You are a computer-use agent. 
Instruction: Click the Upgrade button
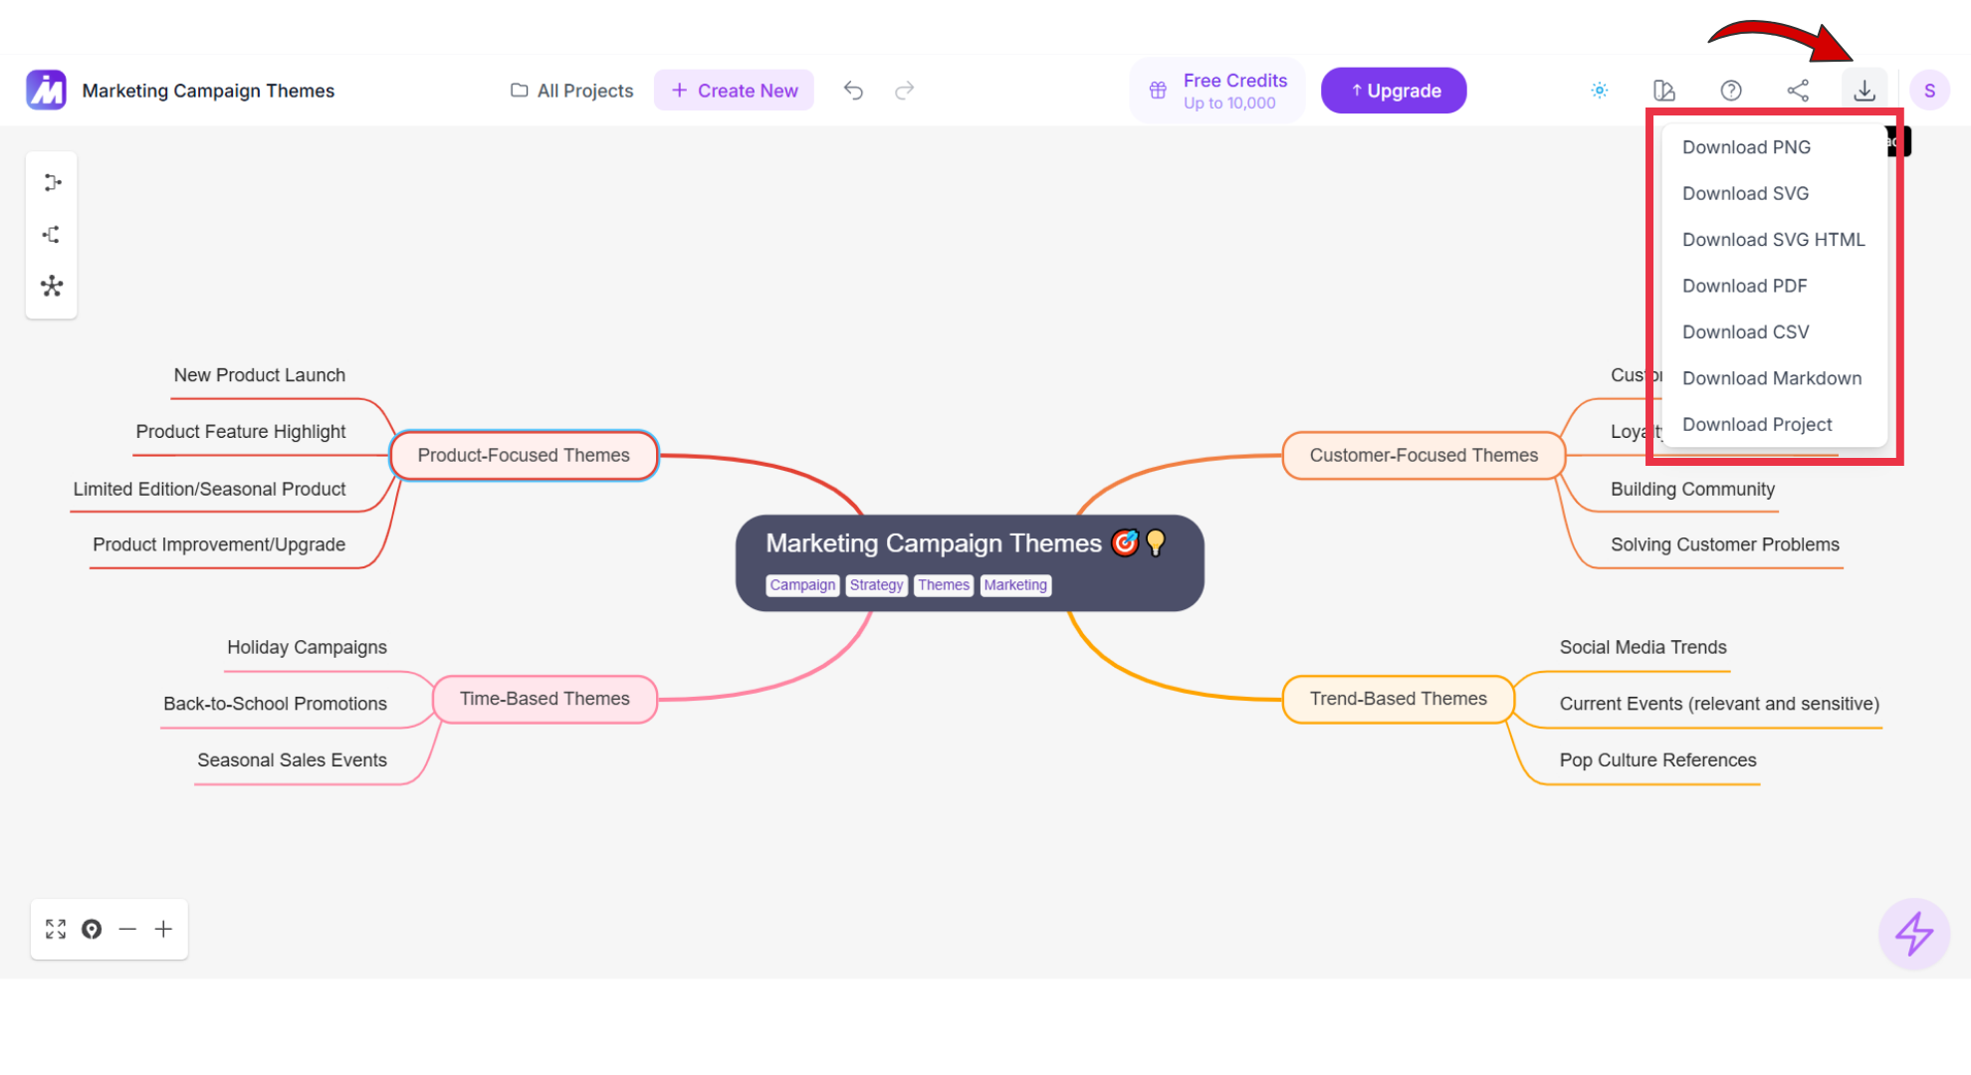tap(1394, 91)
